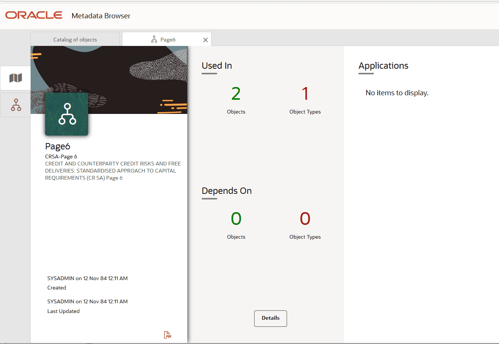499x344 pixels.
Task: Select the catalog map icon in left sidebar
Action: click(x=15, y=78)
